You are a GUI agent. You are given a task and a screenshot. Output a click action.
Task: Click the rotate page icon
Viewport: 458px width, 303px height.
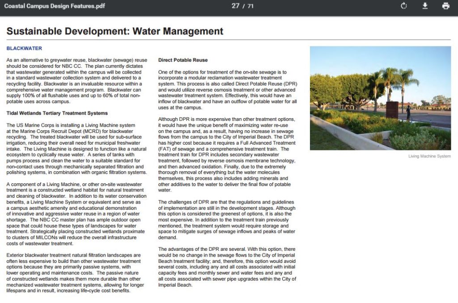point(404,6)
